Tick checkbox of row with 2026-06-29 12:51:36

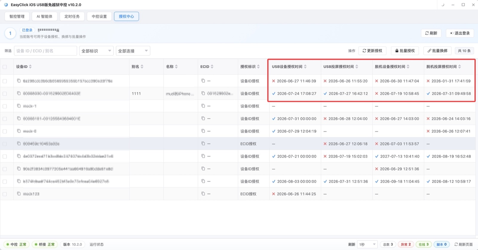5,169
